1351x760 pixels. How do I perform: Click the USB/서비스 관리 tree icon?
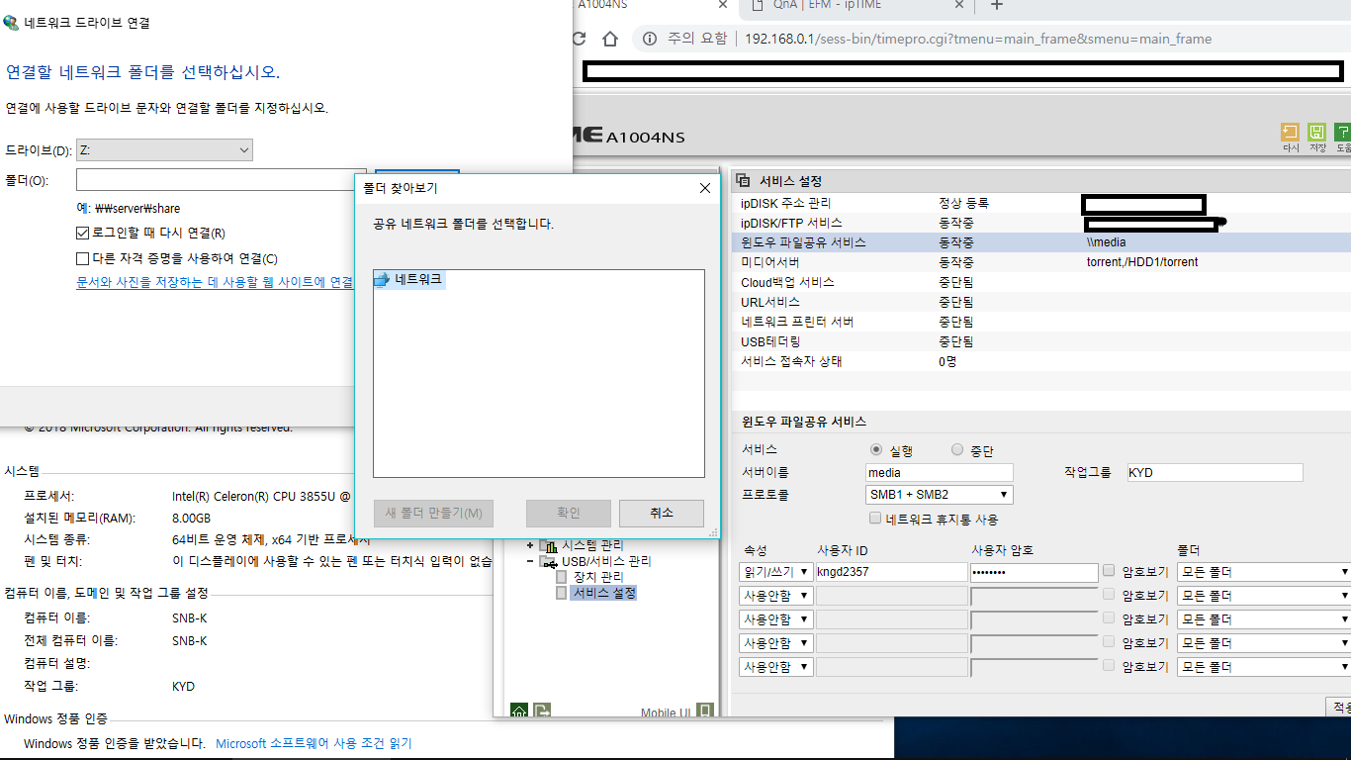point(549,562)
